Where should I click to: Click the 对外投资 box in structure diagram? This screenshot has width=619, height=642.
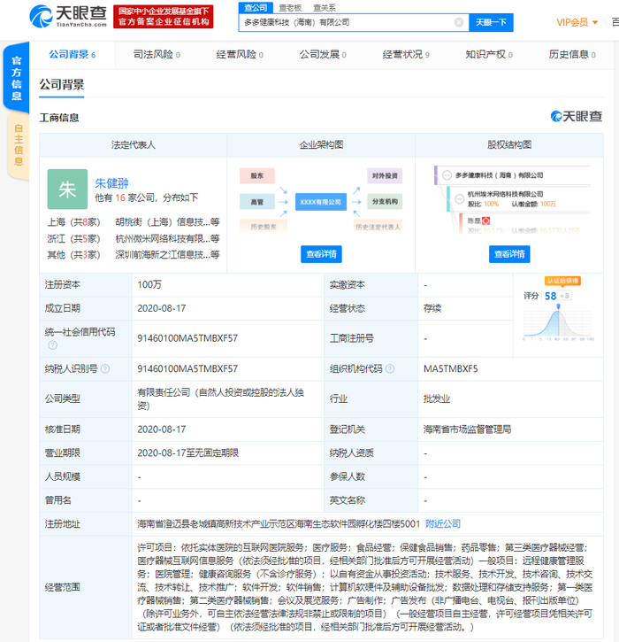pyautogui.click(x=385, y=175)
